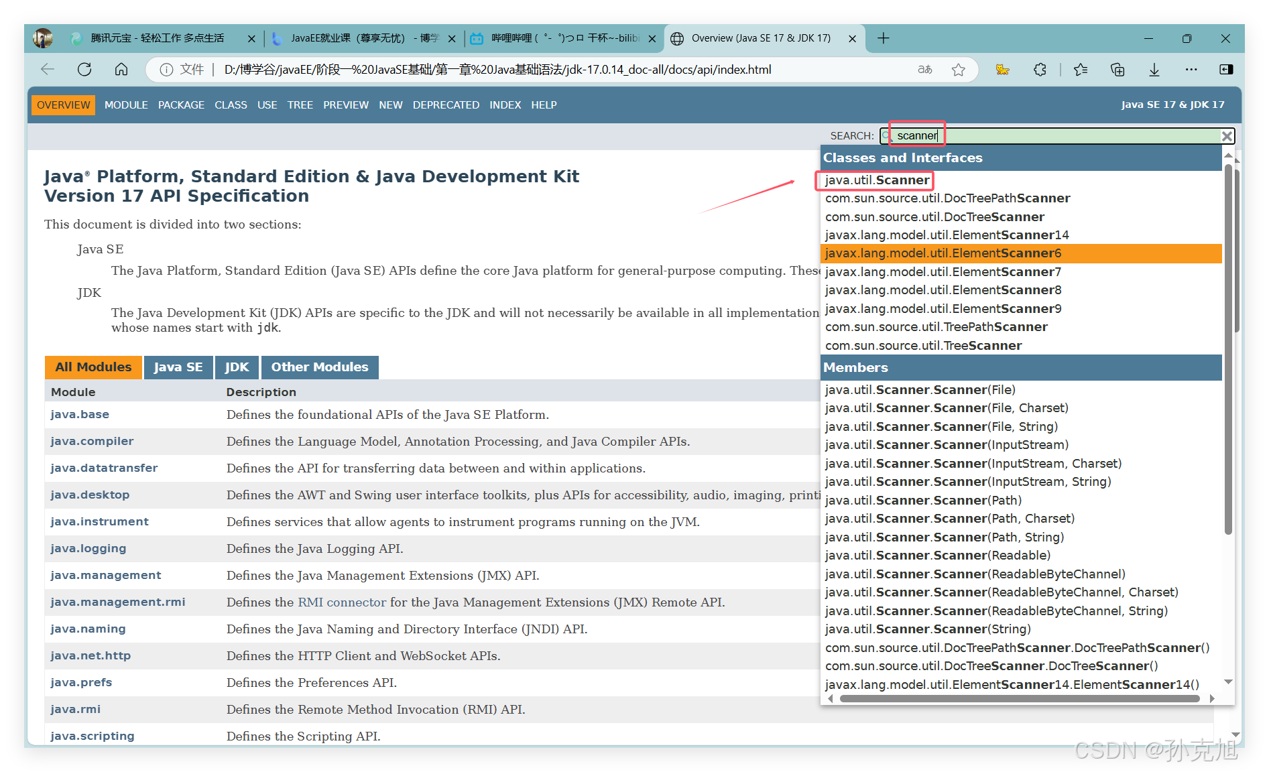Viewport: 1269px width, 772px height.
Task: Open PACKAGE in the Javadoc navigation bar
Action: coord(181,105)
